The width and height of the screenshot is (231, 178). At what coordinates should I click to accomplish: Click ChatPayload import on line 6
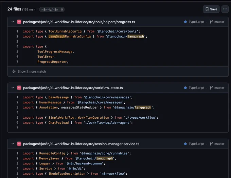point(58,123)
